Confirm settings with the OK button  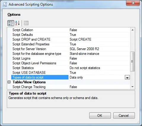(x=100, y=115)
